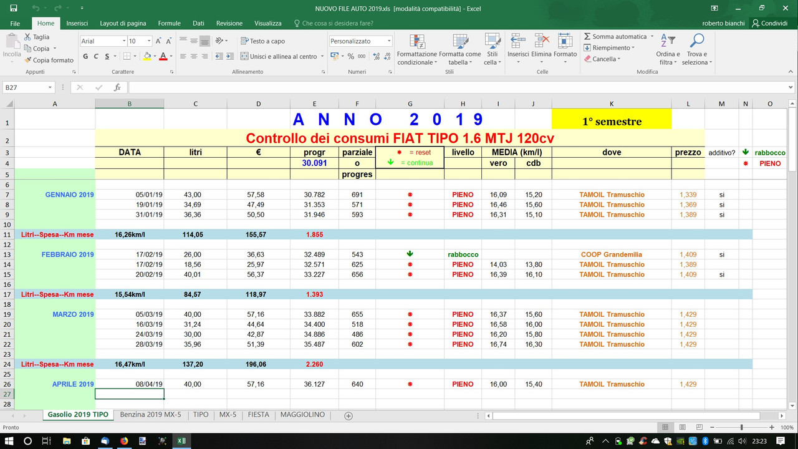Click the zoom in plus button
This screenshot has height=449, width=798.
tap(773, 427)
